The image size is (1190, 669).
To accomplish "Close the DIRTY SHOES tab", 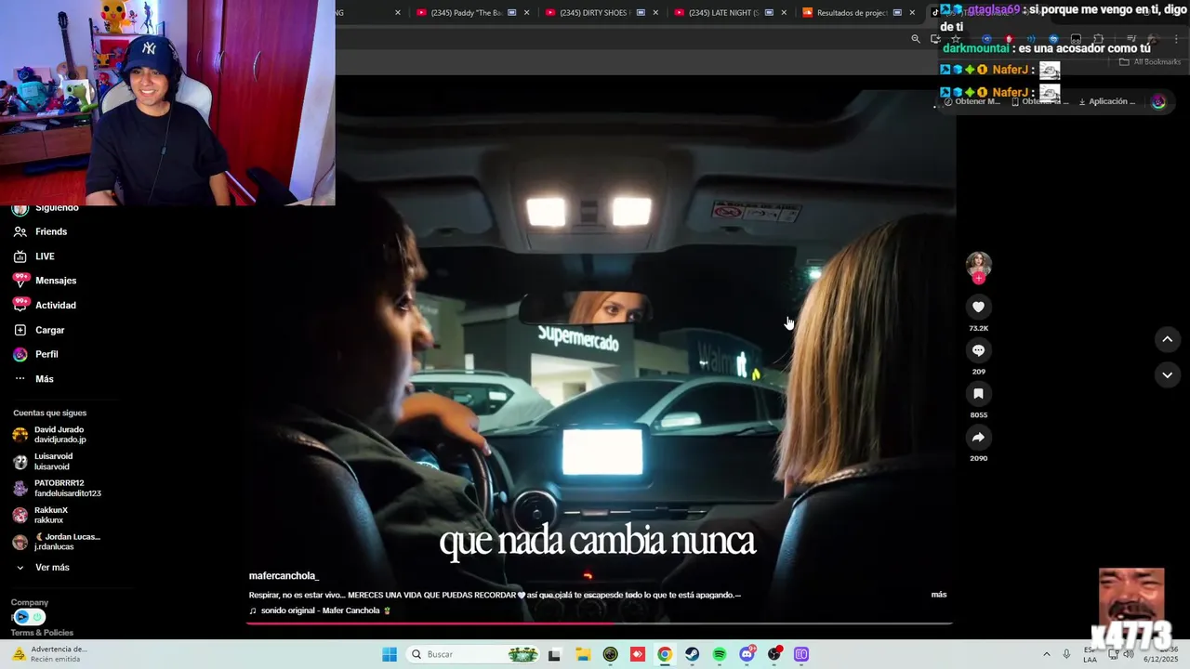I will coord(655,13).
